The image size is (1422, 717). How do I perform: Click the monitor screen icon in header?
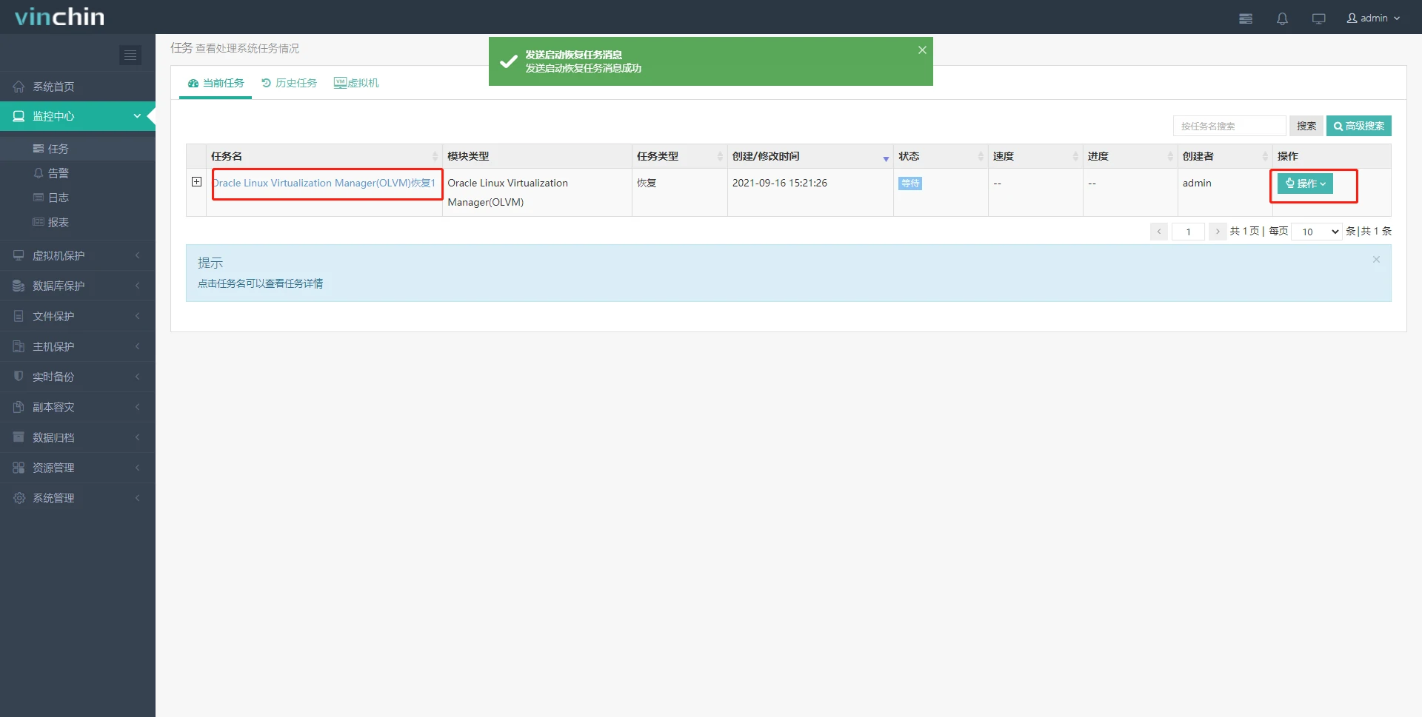tap(1318, 18)
